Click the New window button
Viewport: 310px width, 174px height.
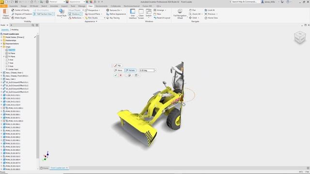tap(157, 14)
